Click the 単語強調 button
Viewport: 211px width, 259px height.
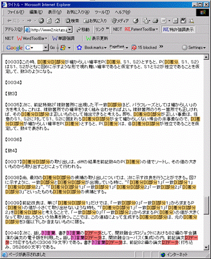point(63,38)
